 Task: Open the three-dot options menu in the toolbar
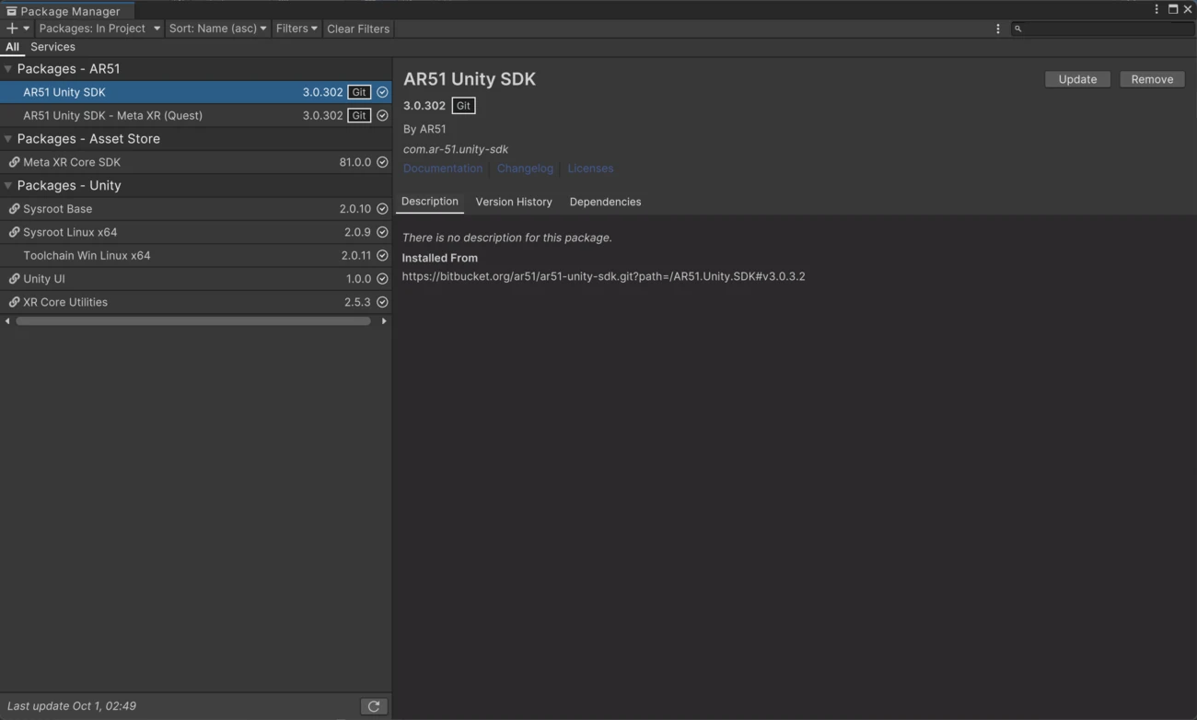coord(998,29)
